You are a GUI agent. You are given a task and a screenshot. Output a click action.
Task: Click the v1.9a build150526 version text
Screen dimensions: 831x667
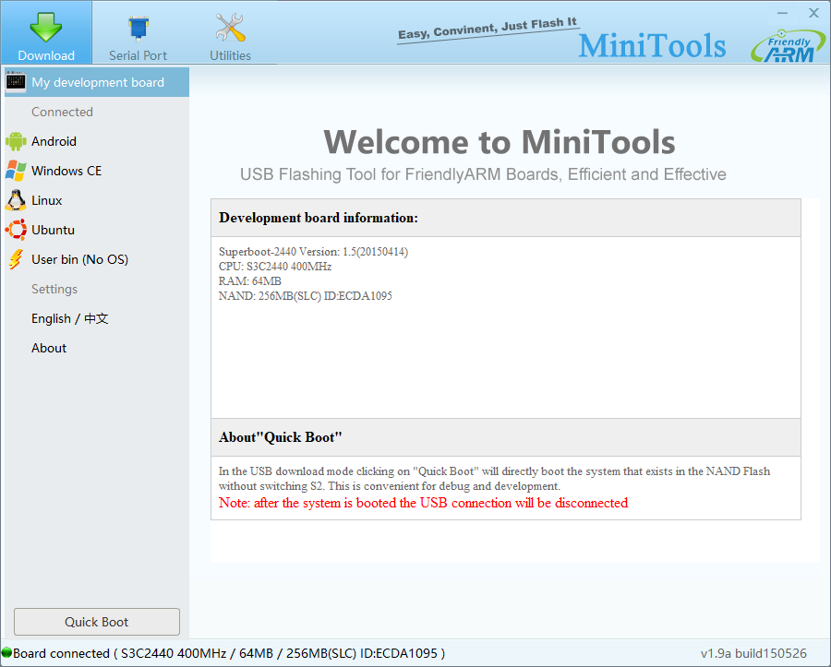[753, 653]
